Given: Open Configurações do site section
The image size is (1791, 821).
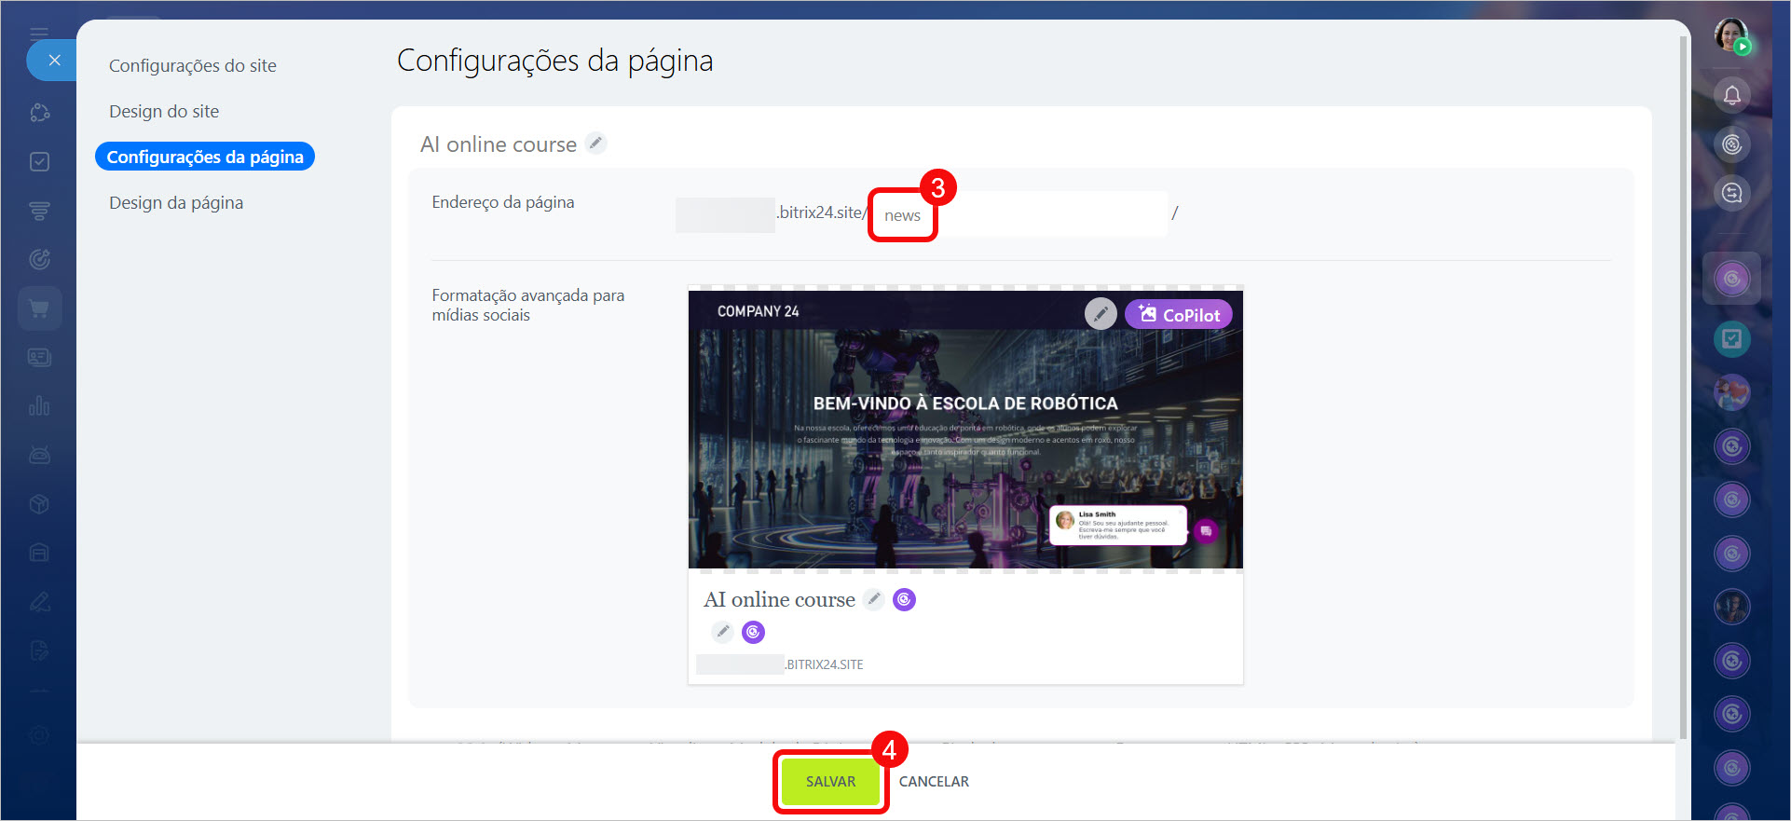Looking at the screenshot, I should click(192, 65).
